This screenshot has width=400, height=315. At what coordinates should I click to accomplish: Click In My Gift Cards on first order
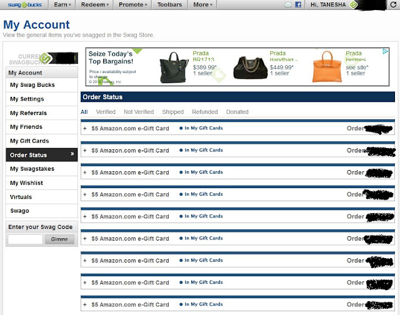pos(201,128)
